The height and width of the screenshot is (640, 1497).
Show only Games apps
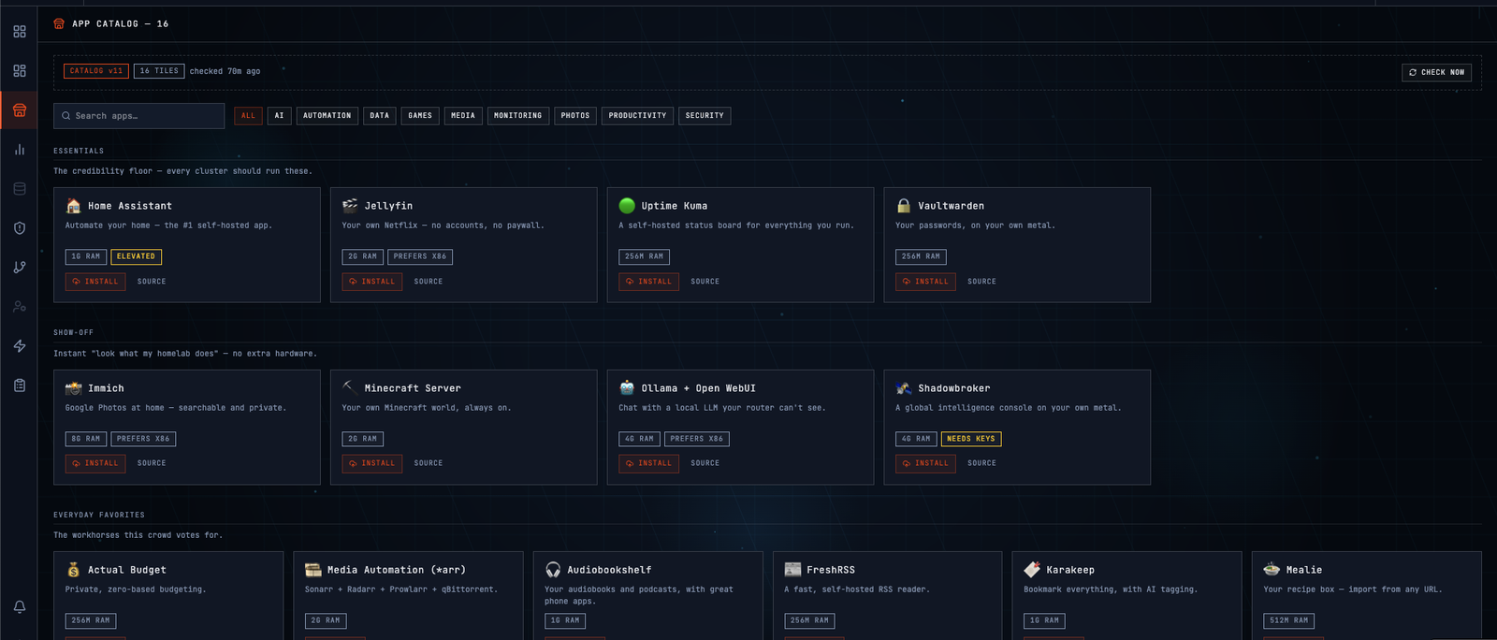420,116
